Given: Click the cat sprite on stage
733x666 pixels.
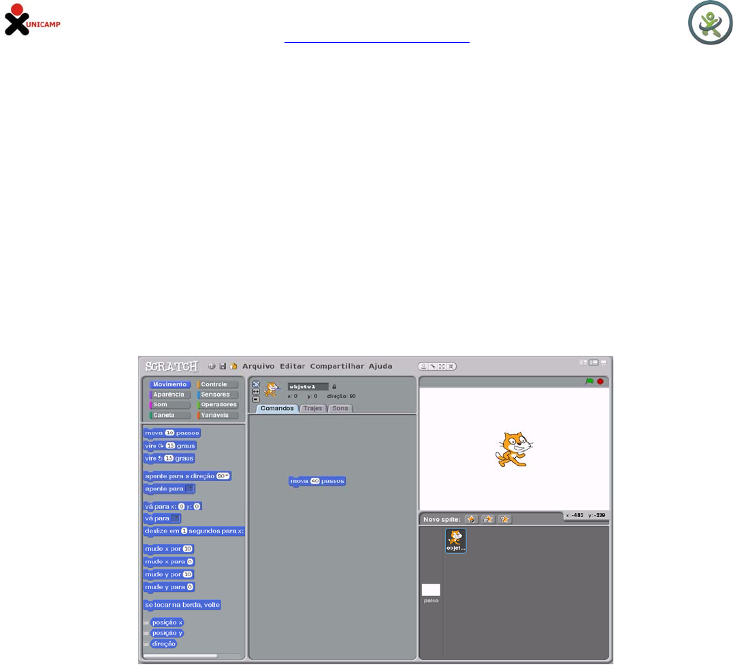Looking at the screenshot, I should pyautogui.click(x=514, y=449).
